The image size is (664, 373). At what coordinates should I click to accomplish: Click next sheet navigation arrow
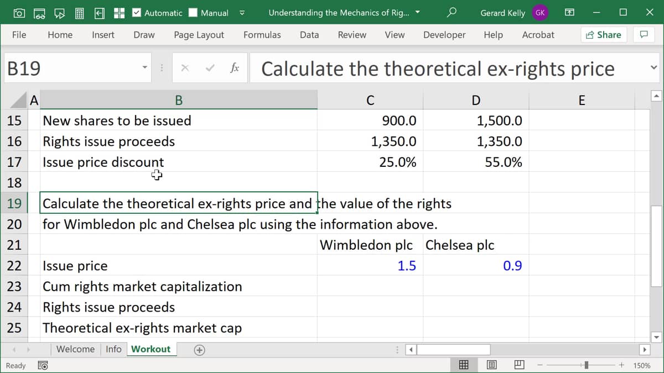28,349
